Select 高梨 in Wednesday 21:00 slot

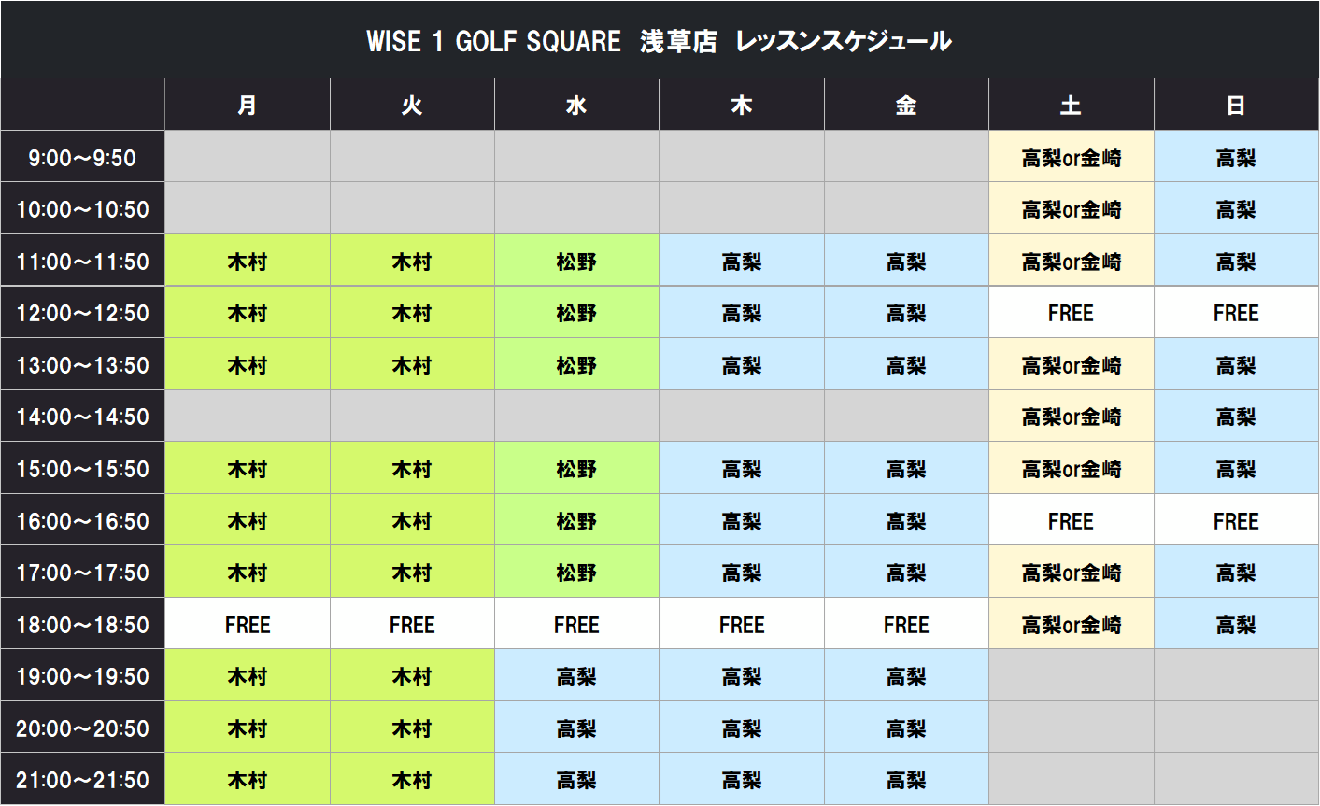coord(576,779)
